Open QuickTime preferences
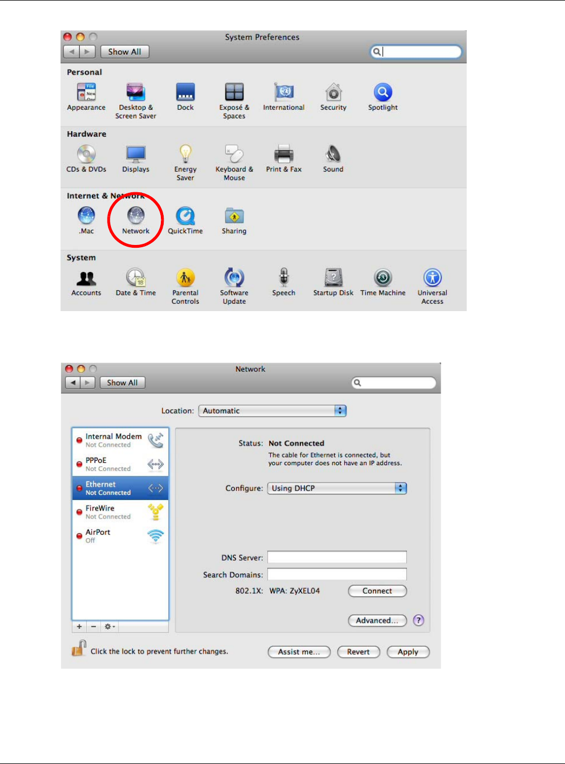Image resolution: width=565 pixels, height=764 pixels. pyautogui.click(x=185, y=220)
